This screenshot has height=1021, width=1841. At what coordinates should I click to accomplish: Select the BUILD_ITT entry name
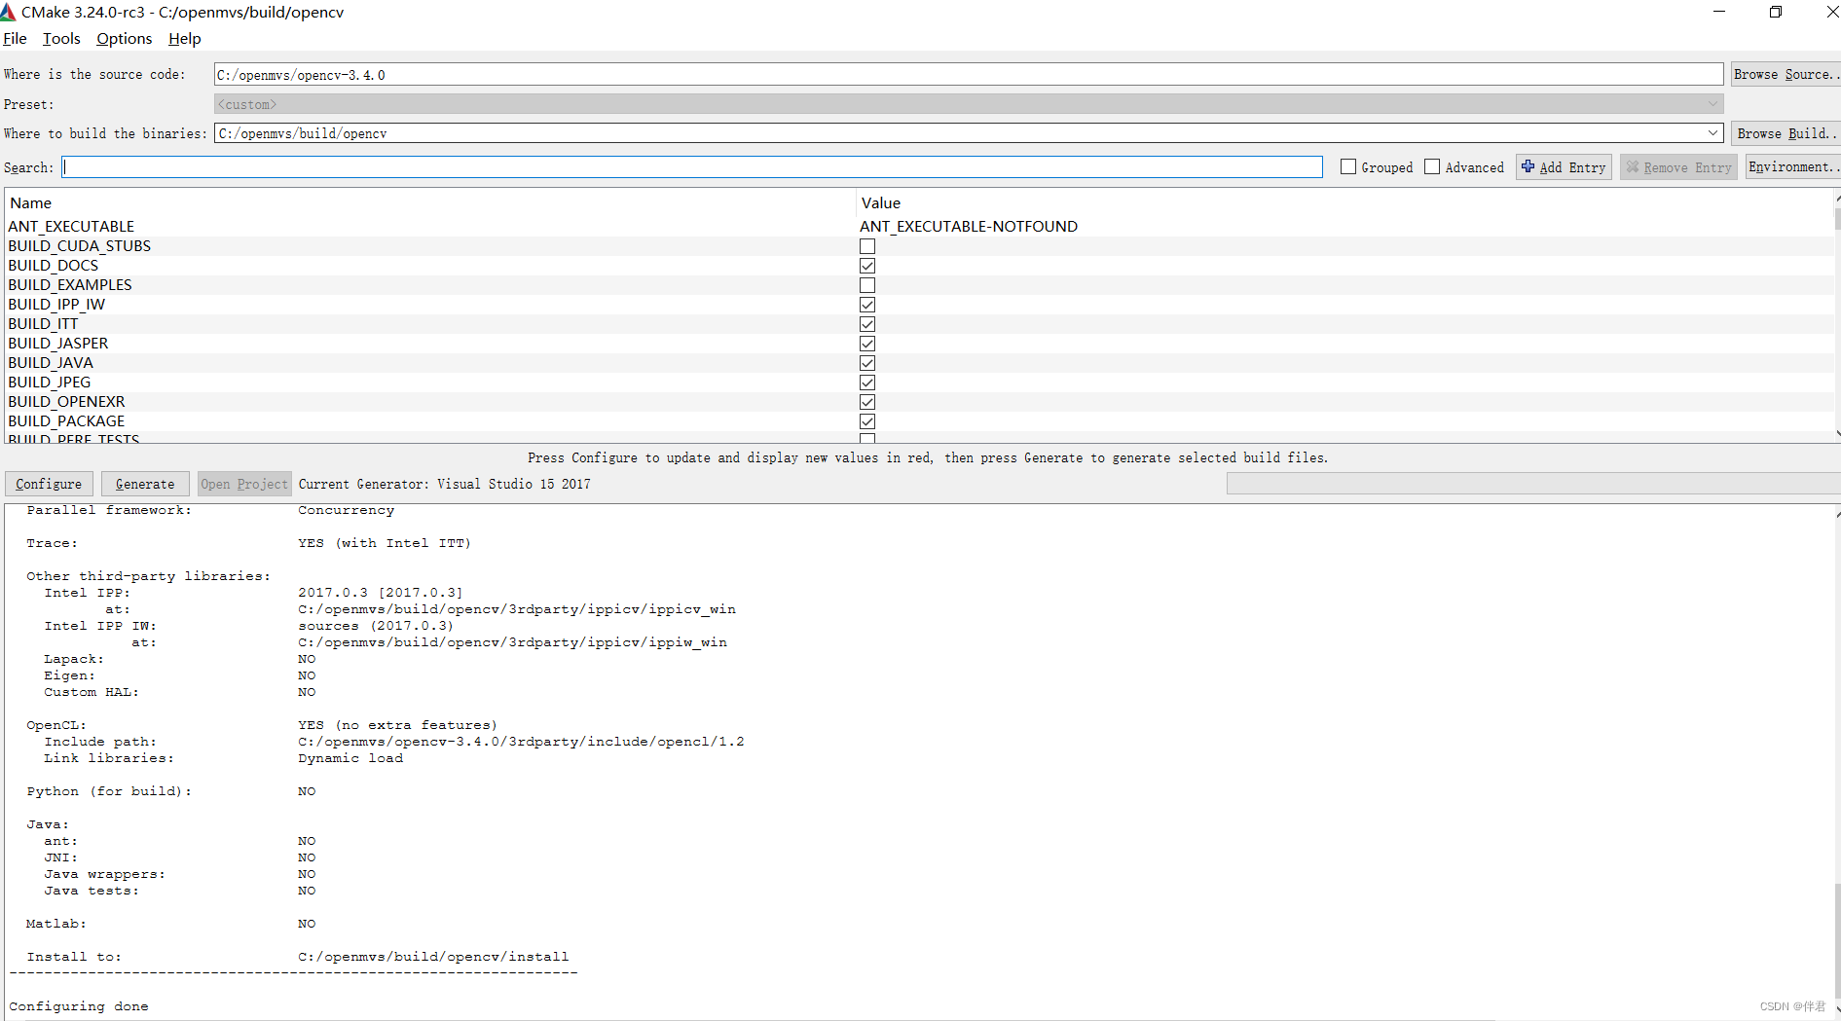pyautogui.click(x=43, y=324)
